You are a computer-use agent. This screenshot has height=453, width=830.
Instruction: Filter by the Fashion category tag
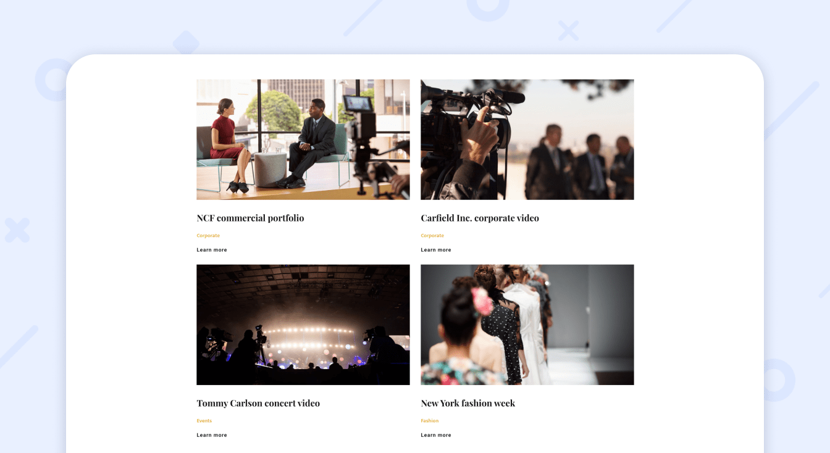[x=430, y=420]
